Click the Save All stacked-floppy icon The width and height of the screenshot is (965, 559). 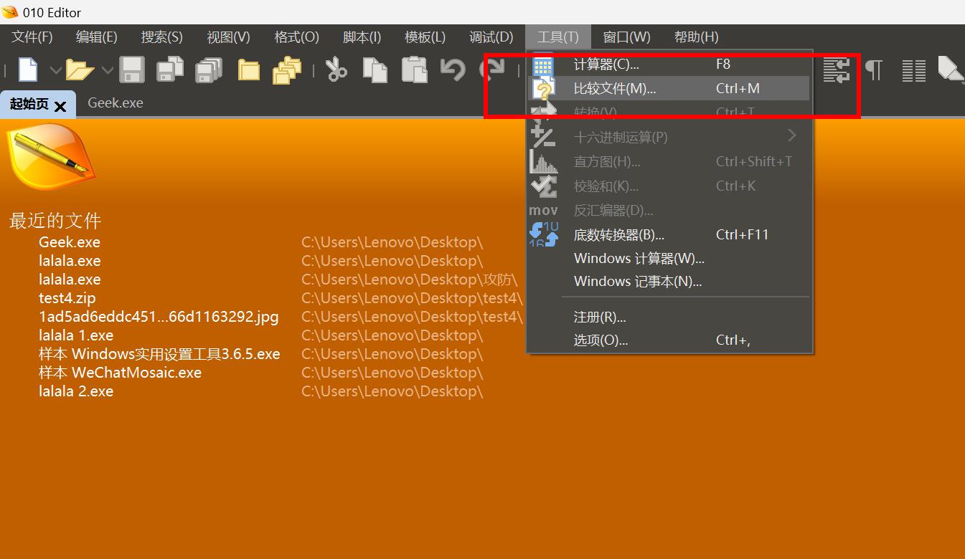[x=209, y=70]
